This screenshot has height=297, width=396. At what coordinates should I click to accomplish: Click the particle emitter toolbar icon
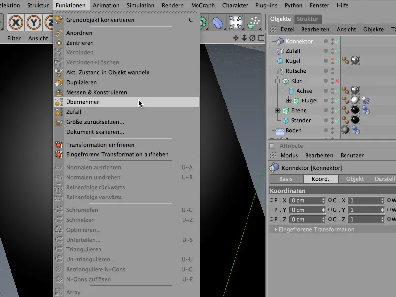click(254, 22)
